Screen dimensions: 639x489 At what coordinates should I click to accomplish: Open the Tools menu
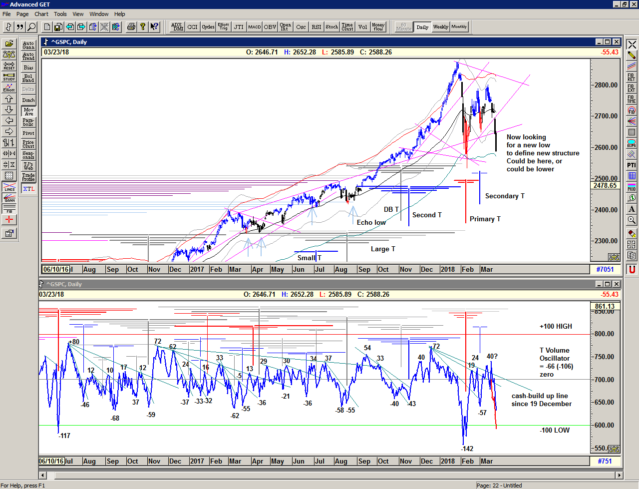[60, 14]
